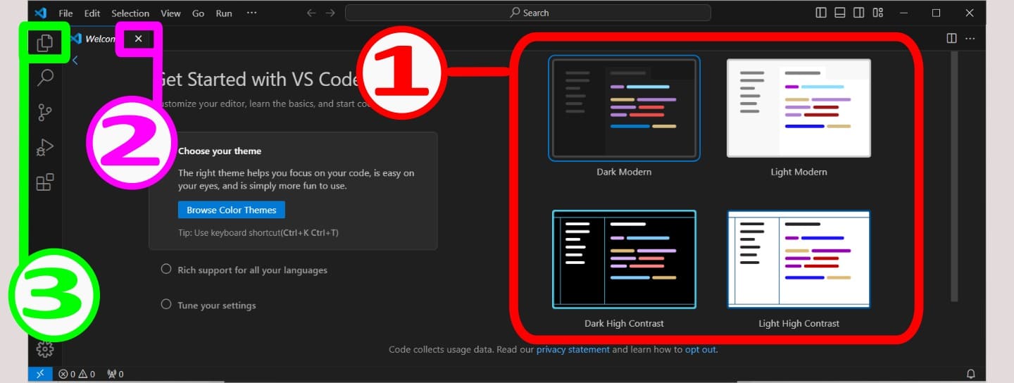Open editor More Actions ellipsis
Screen dimensions: 1014x383
(x=970, y=38)
